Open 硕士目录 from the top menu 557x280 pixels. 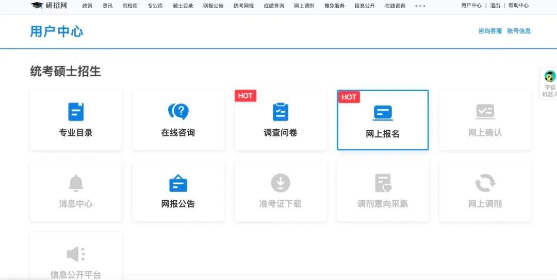point(183,6)
